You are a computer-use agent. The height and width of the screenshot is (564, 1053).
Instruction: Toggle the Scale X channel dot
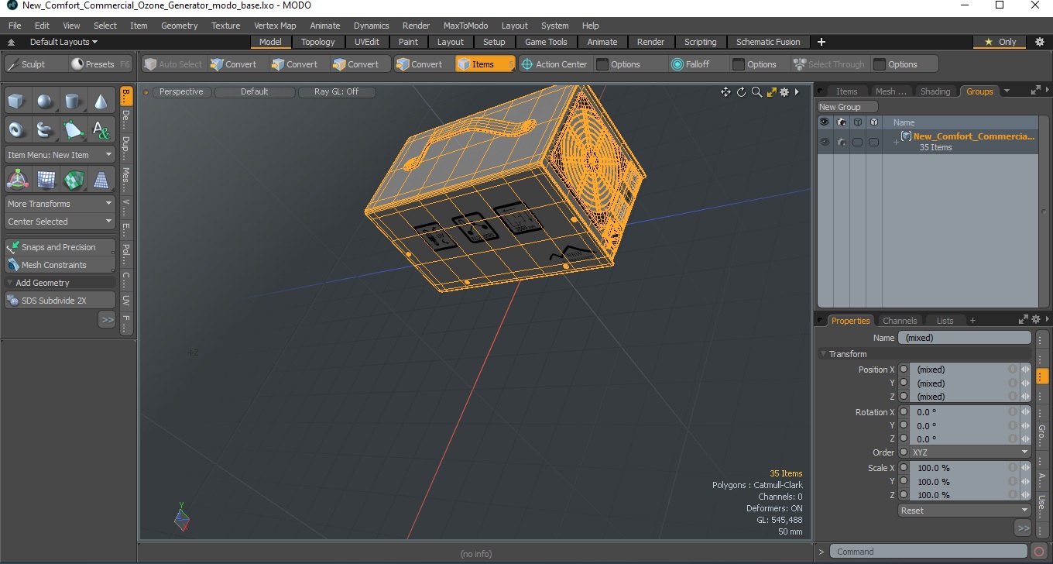click(x=904, y=468)
